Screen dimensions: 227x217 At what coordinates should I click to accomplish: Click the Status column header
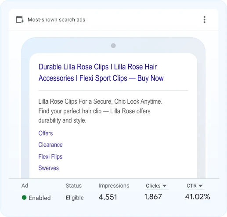pos(74,186)
